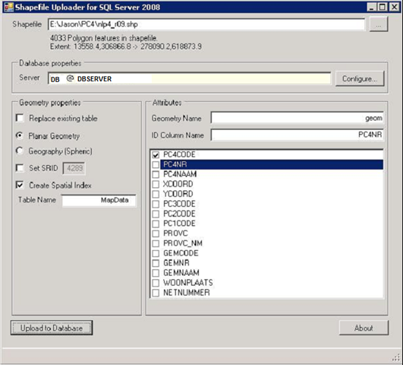Screen dimensions: 403x365
Task: Select the WOONPLAATS row label
Action: (x=188, y=283)
